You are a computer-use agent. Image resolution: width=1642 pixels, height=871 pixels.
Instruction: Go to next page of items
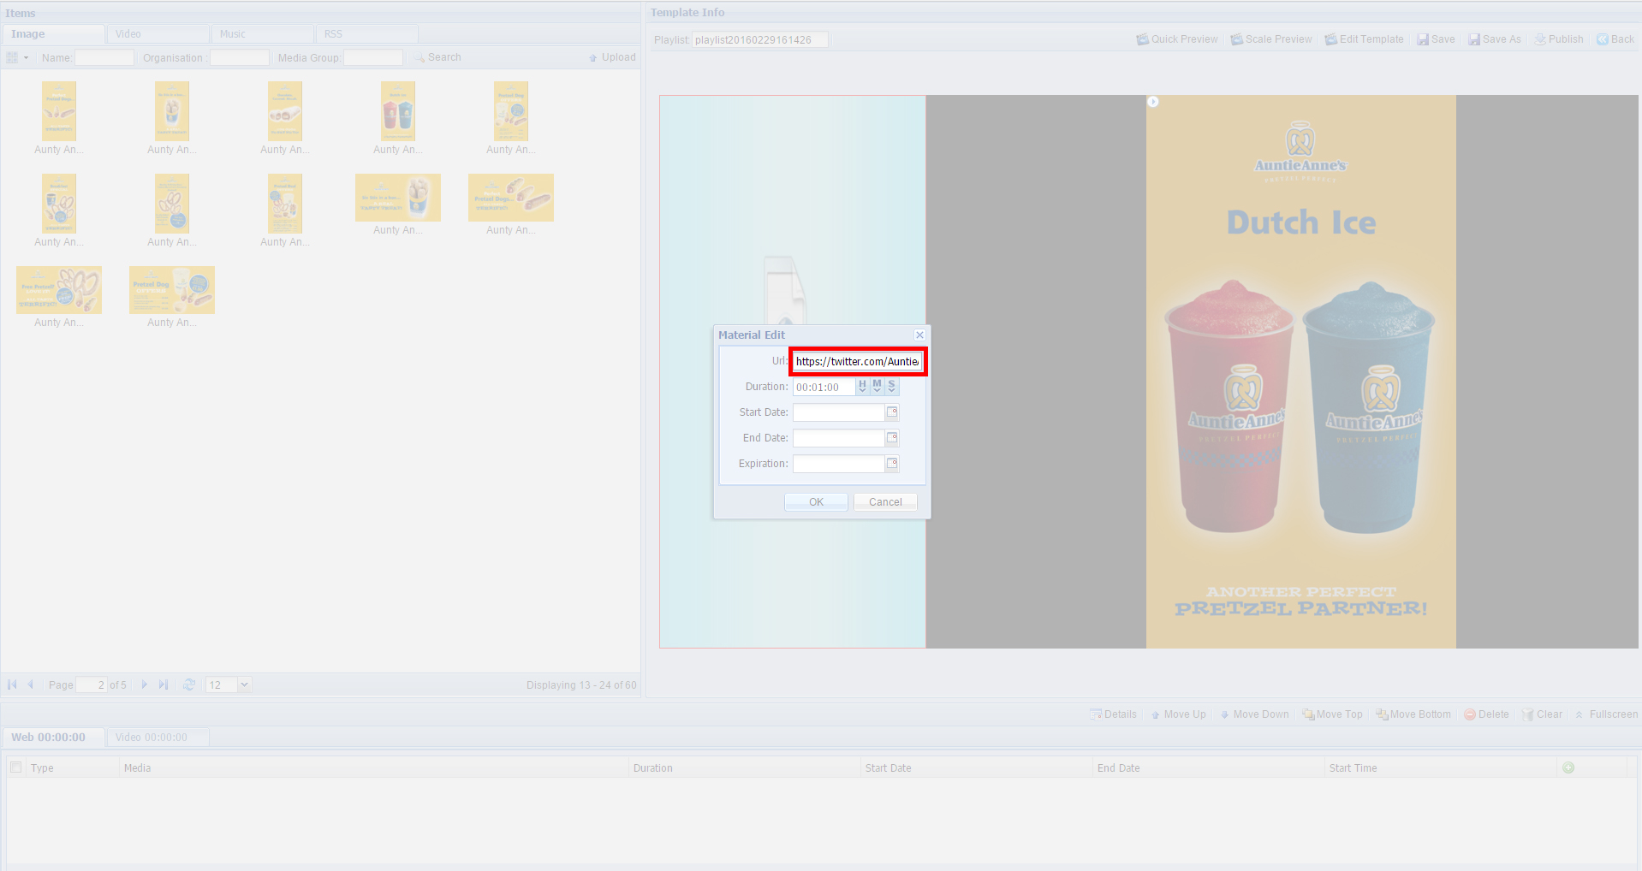[x=144, y=684]
